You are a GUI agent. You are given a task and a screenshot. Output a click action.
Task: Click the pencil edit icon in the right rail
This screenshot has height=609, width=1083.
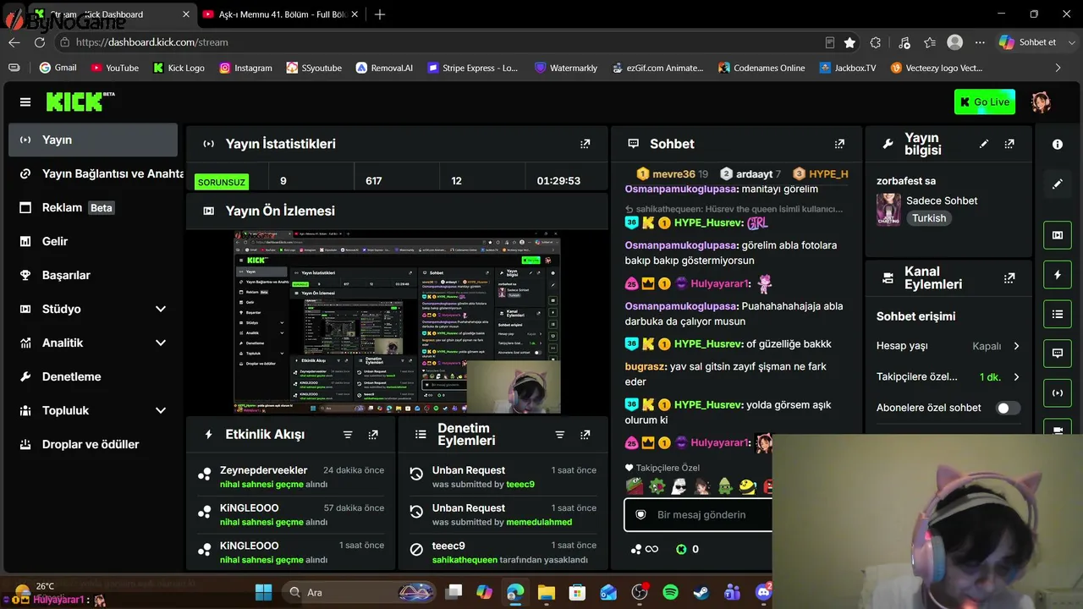pyautogui.click(x=1058, y=184)
